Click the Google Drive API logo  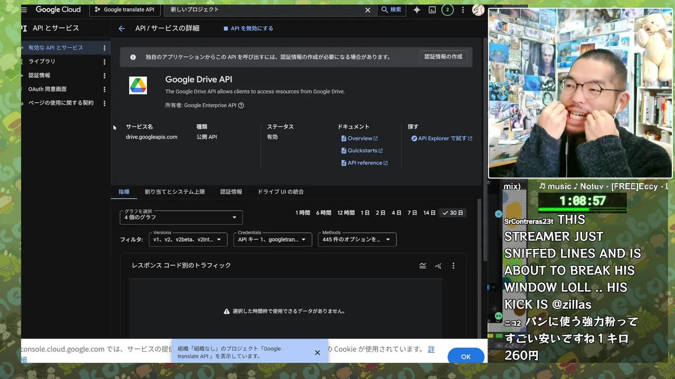[138, 85]
